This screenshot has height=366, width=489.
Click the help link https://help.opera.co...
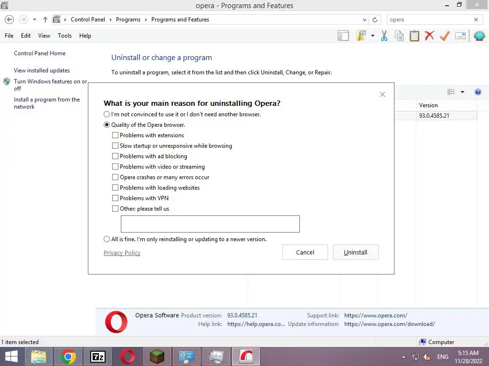click(x=256, y=324)
